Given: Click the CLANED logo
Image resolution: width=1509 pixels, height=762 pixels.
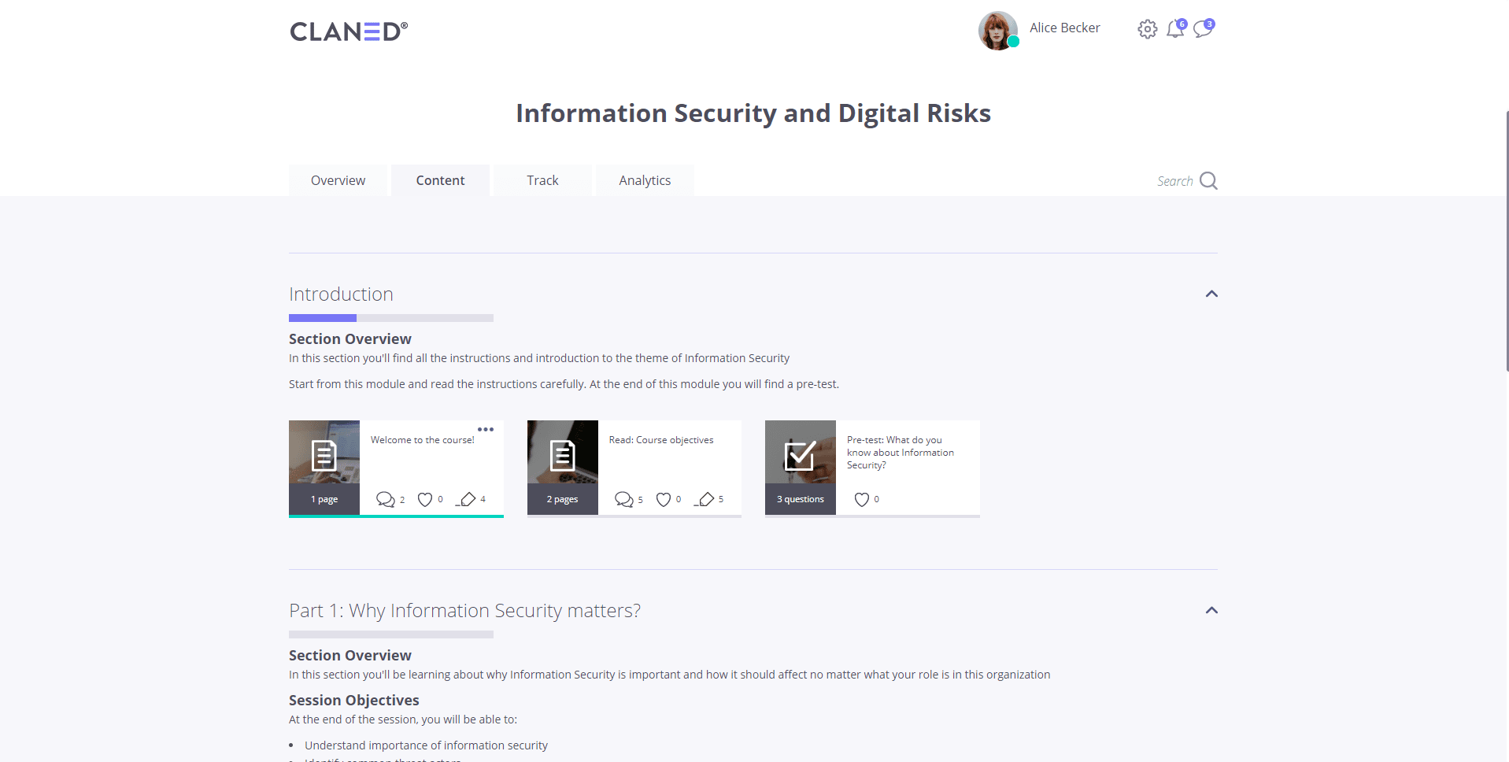Looking at the screenshot, I should click(348, 30).
